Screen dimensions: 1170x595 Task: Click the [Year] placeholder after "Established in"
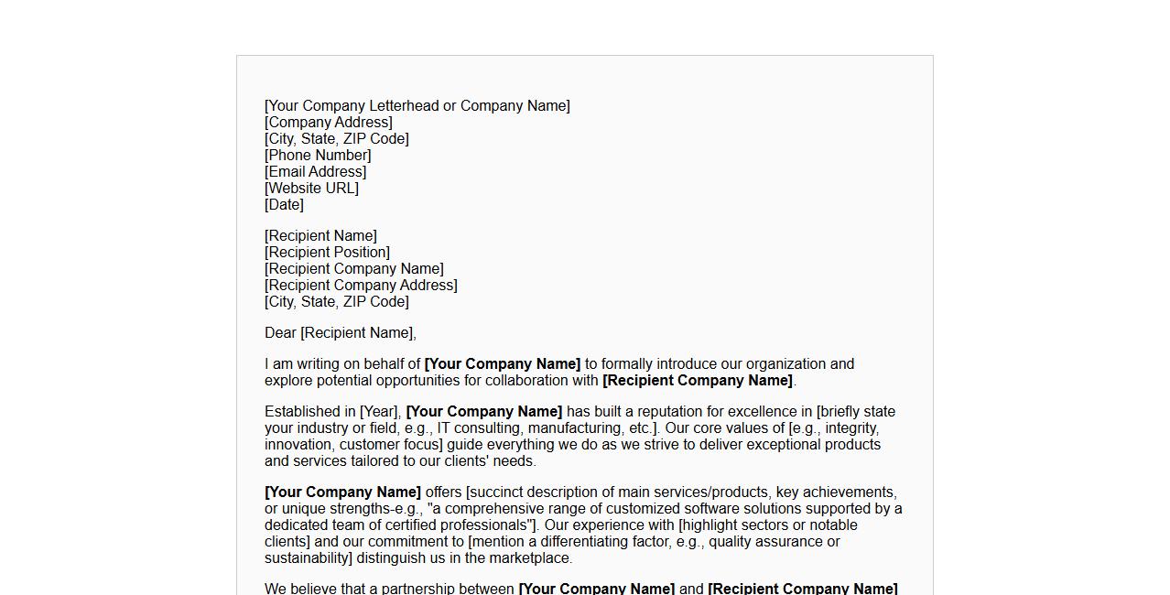click(x=380, y=412)
